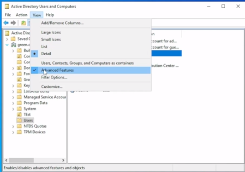The width and height of the screenshot is (245, 172).
Task: Open Filter Options from View menu
Action: click(90, 77)
